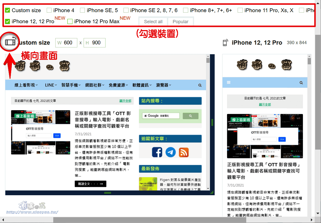Viewport: 321px width, 223px height.
Task: Expand the 軟體資訊 menu
Action: [142, 85]
